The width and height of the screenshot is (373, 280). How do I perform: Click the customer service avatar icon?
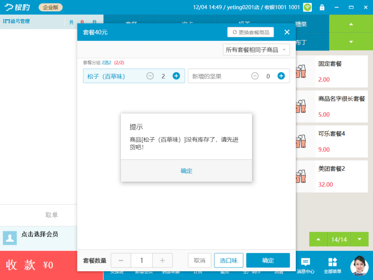359,266
